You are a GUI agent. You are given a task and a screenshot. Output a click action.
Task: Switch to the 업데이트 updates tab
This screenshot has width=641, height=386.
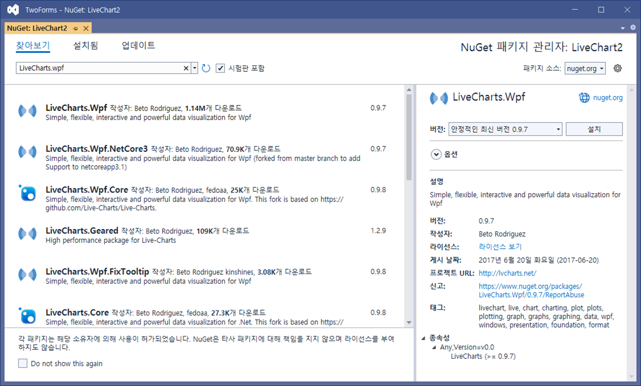(139, 45)
